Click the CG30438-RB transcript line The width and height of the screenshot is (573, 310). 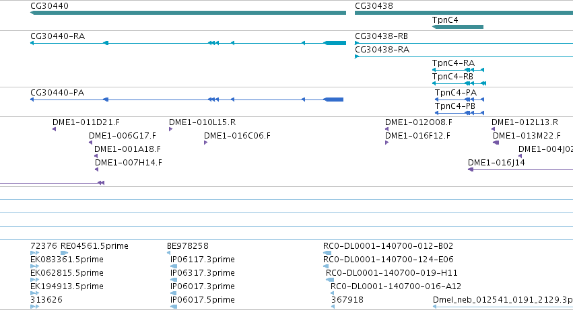click(x=464, y=43)
